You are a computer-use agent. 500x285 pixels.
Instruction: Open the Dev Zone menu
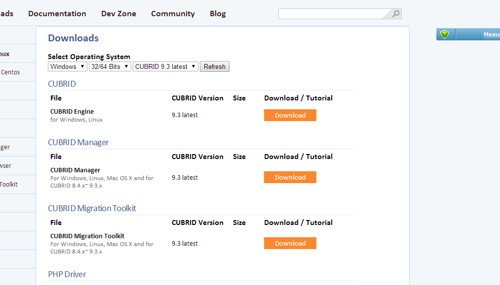[x=118, y=14]
